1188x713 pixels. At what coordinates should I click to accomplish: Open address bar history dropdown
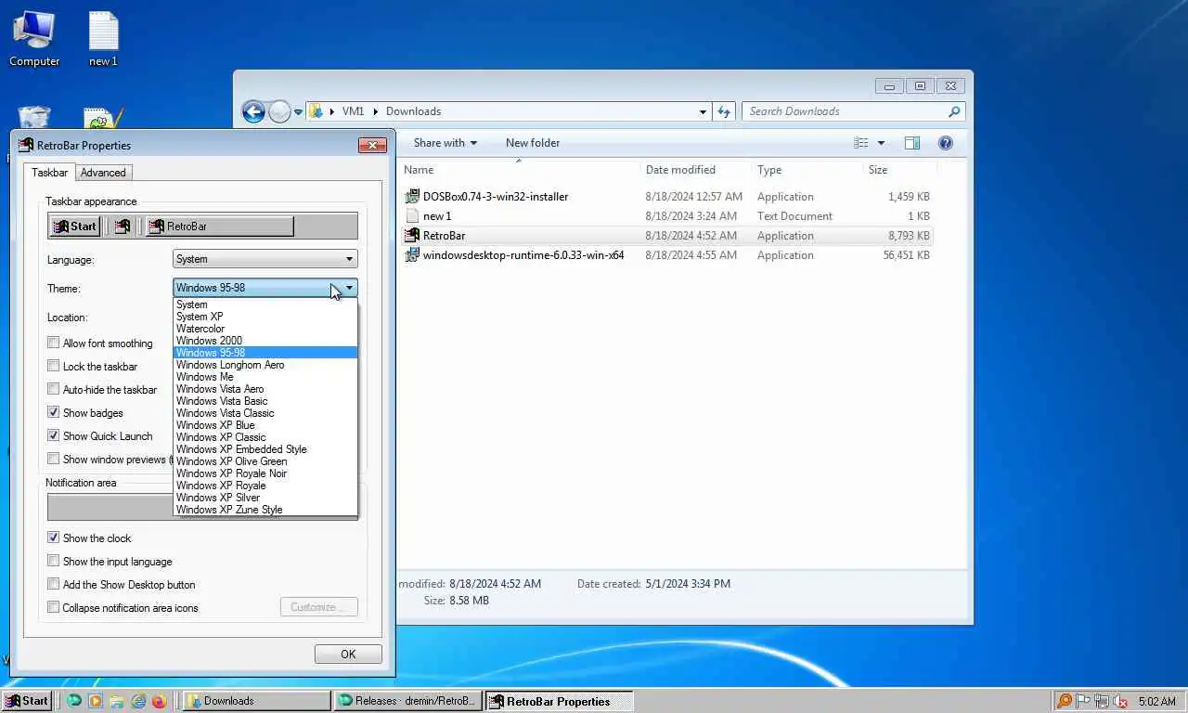(x=703, y=111)
